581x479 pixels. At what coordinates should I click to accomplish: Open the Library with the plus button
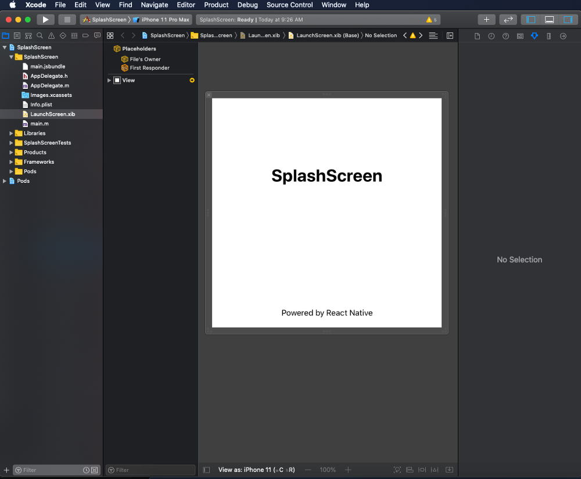coord(486,20)
